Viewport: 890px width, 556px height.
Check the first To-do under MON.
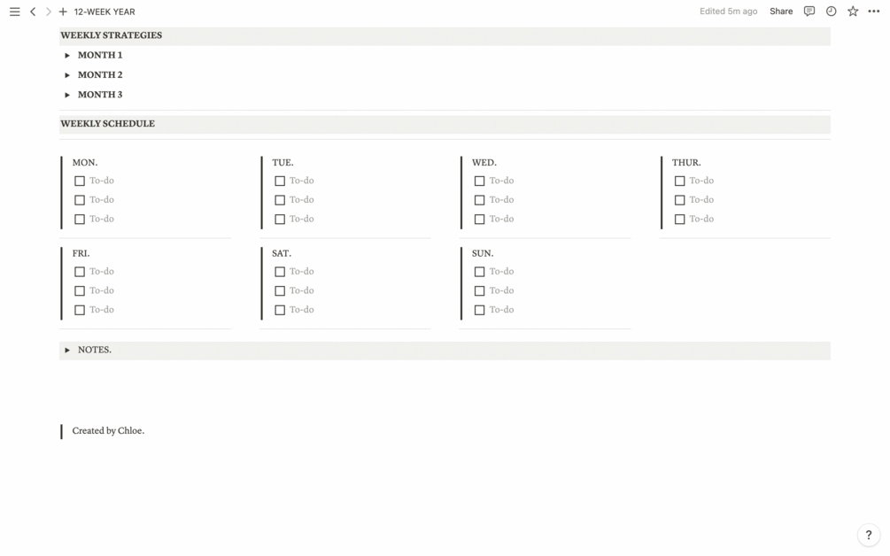click(80, 181)
